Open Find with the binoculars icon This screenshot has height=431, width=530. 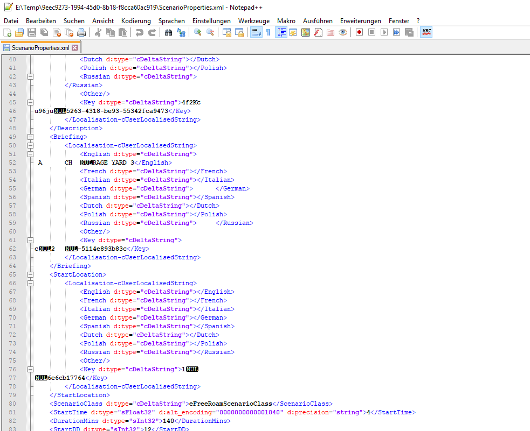[x=169, y=32]
